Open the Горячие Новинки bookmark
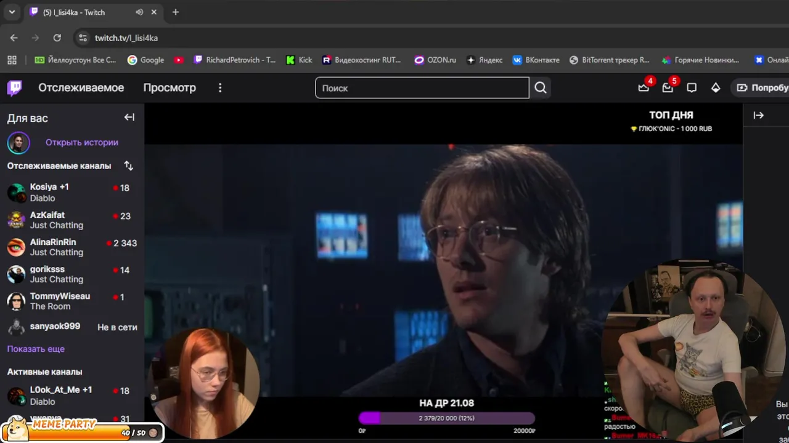The width and height of the screenshot is (789, 443). coord(700,60)
